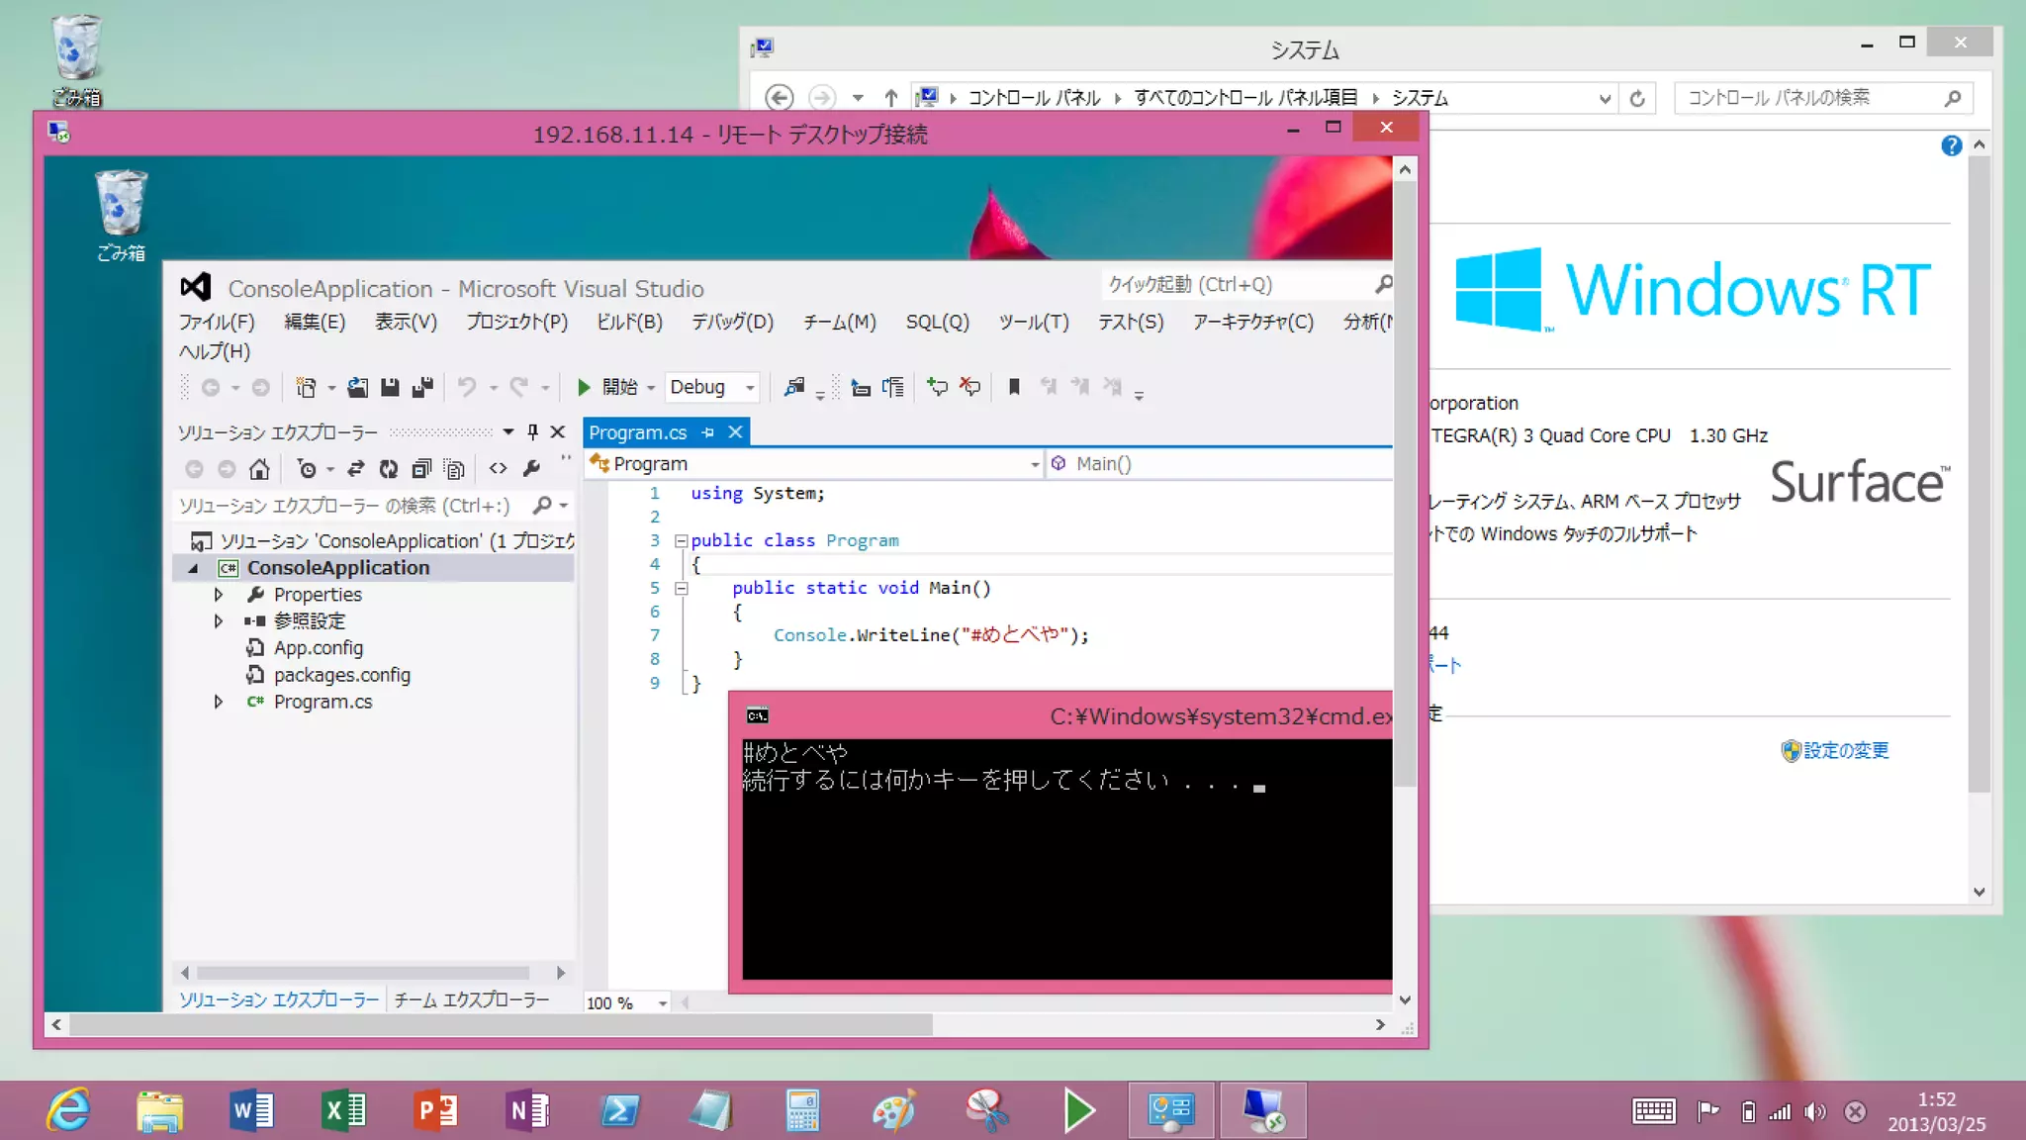
Task: Open the System address bar history dropdown
Action: point(1604,98)
